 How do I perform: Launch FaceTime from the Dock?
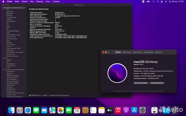tap(69, 110)
